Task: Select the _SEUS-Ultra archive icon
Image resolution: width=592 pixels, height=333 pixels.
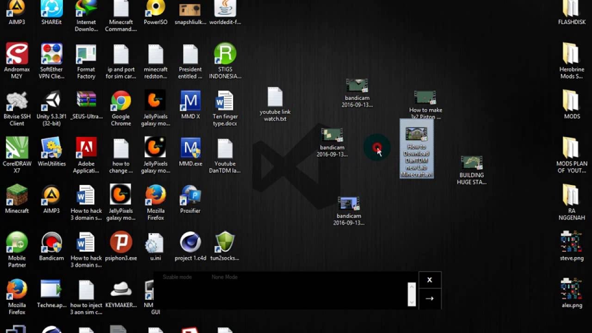Action: 86,105
